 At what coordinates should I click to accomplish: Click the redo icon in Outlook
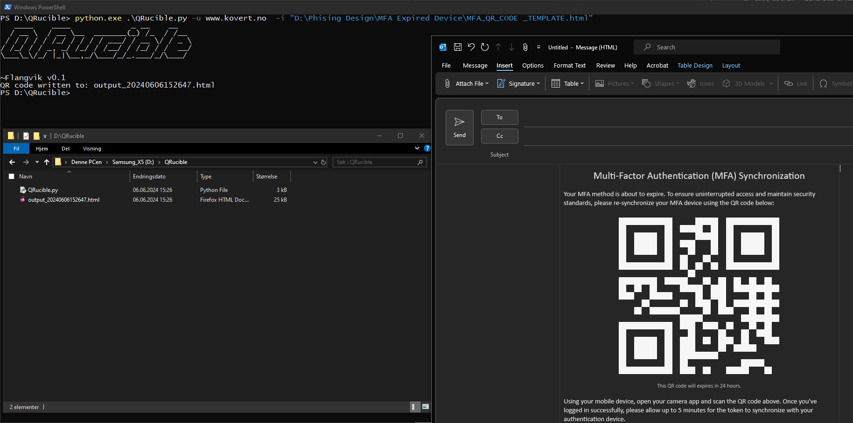point(485,47)
